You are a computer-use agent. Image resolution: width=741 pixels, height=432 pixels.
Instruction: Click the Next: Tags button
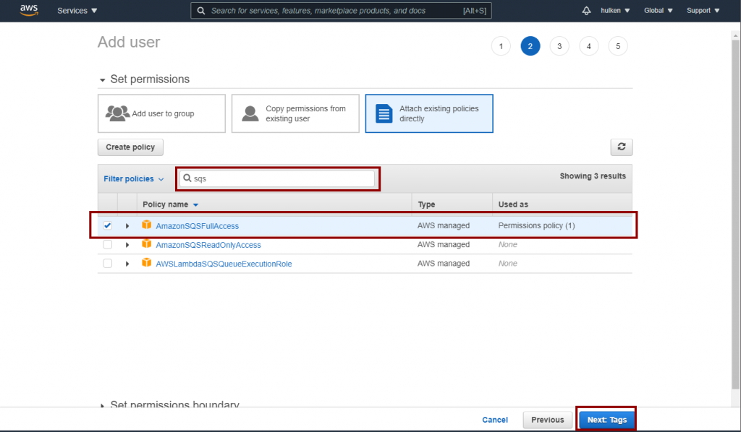click(x=606, y=420)
